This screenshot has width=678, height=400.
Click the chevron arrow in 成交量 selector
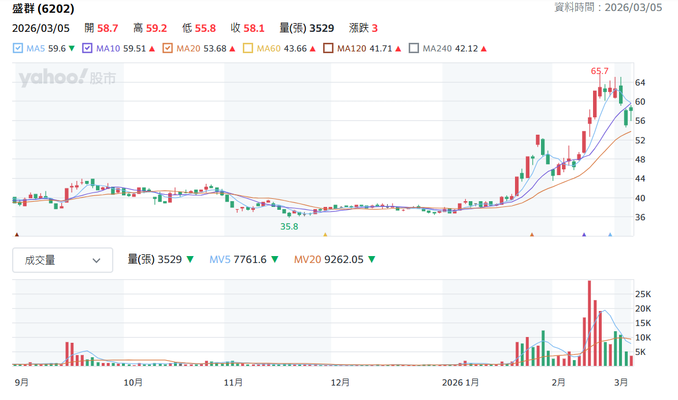coord(97,260)
